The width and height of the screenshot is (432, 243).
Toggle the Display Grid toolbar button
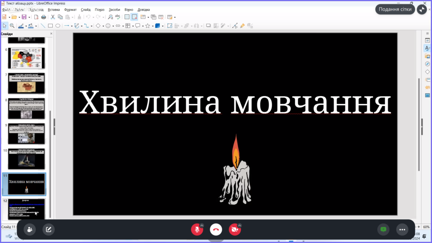click(x=127, y=17)
